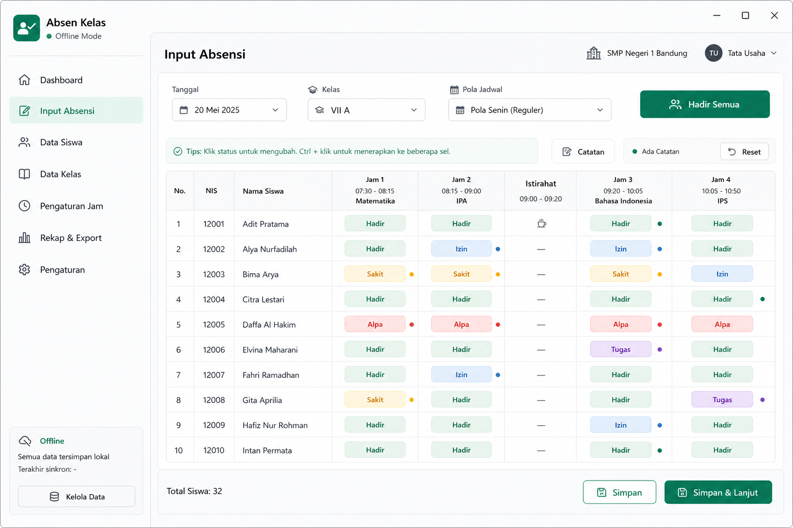
Task: Open the Pola Jadwal dropdown
Action: (530, 110)
